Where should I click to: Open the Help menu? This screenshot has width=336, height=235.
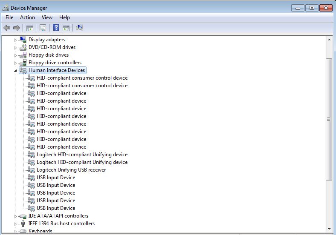coord(64,17)
